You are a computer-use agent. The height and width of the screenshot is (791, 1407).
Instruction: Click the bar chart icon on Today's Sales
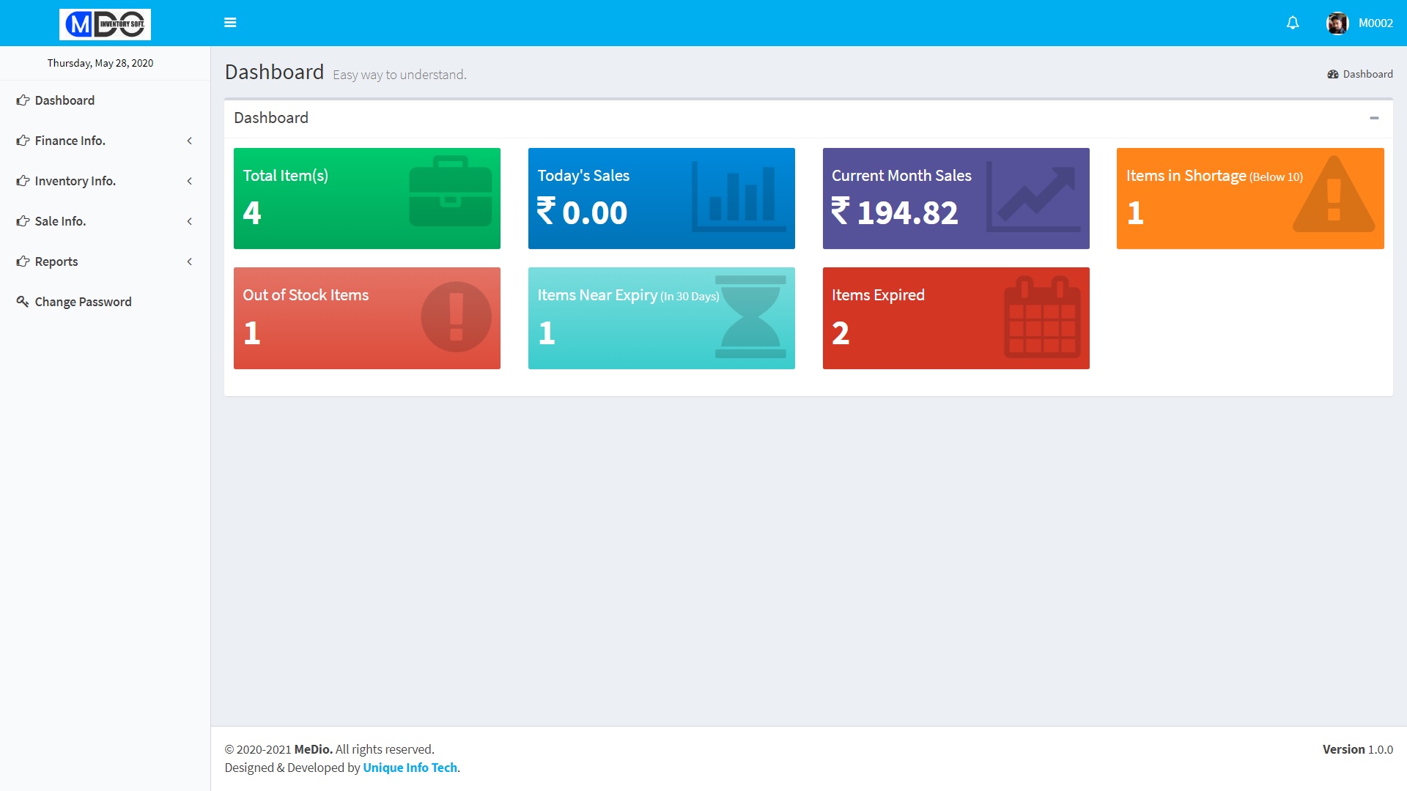pyautogui.click(x=738, y=196)
